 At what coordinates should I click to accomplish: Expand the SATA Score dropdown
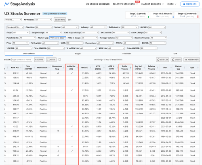point(121,33)
